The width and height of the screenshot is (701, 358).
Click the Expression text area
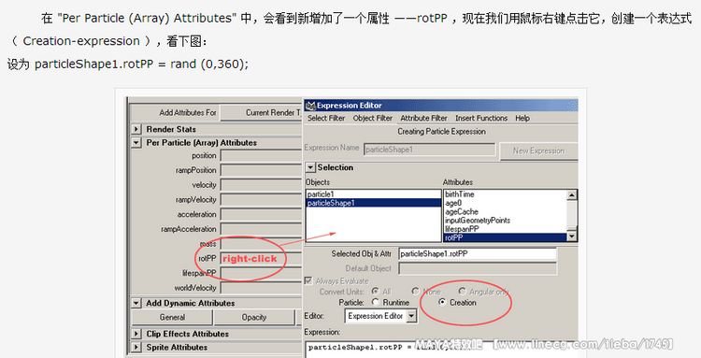(441, 349)
